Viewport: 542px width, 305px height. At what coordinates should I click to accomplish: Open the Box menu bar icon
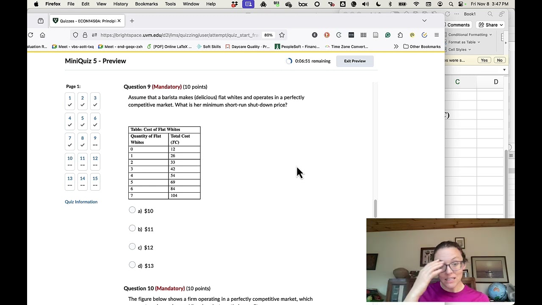[303, 4]
